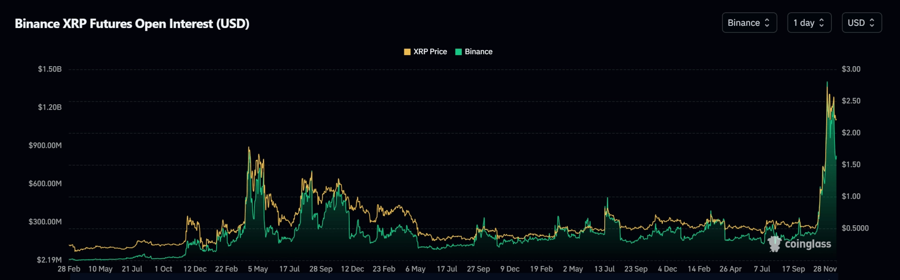Toggle the XRP Price series legend label
This screenshot has height=280, width=900.
(x=430, y=52)
